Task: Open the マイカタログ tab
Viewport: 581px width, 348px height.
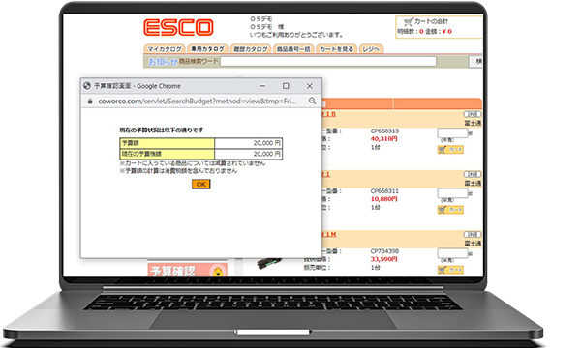Action: tap(165, 48)
